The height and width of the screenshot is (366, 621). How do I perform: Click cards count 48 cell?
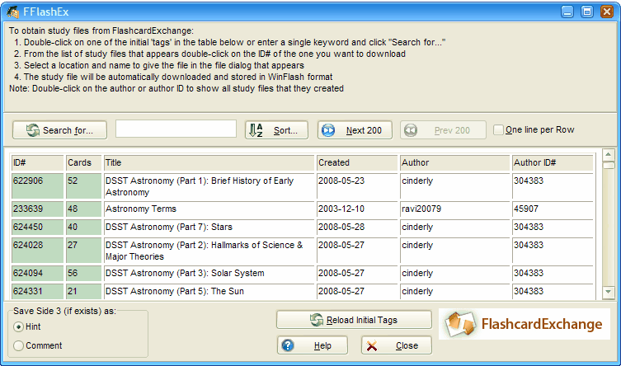(83, 209)
